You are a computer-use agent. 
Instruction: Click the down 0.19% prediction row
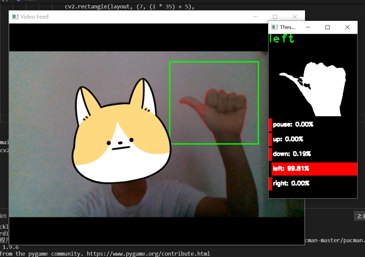291,154
